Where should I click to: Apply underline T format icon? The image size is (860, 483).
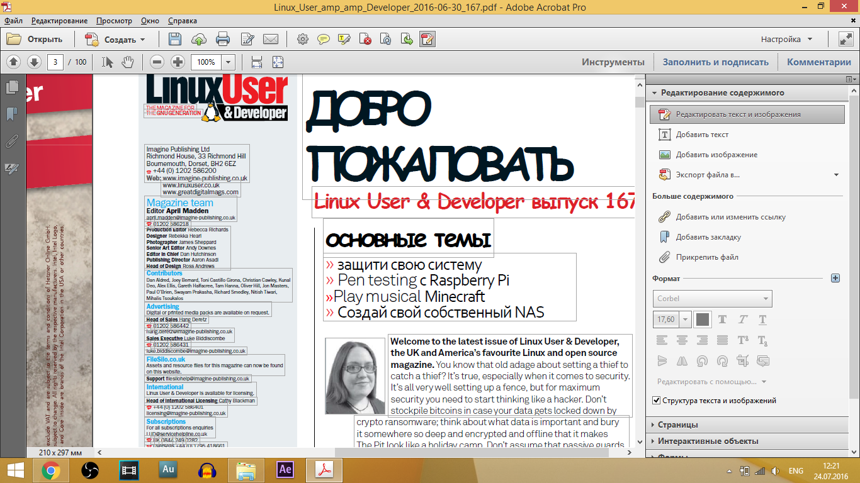(762, 319)
